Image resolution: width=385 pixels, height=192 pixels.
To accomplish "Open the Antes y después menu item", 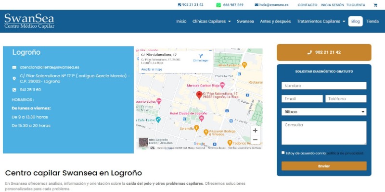I will tap(275, 22).
